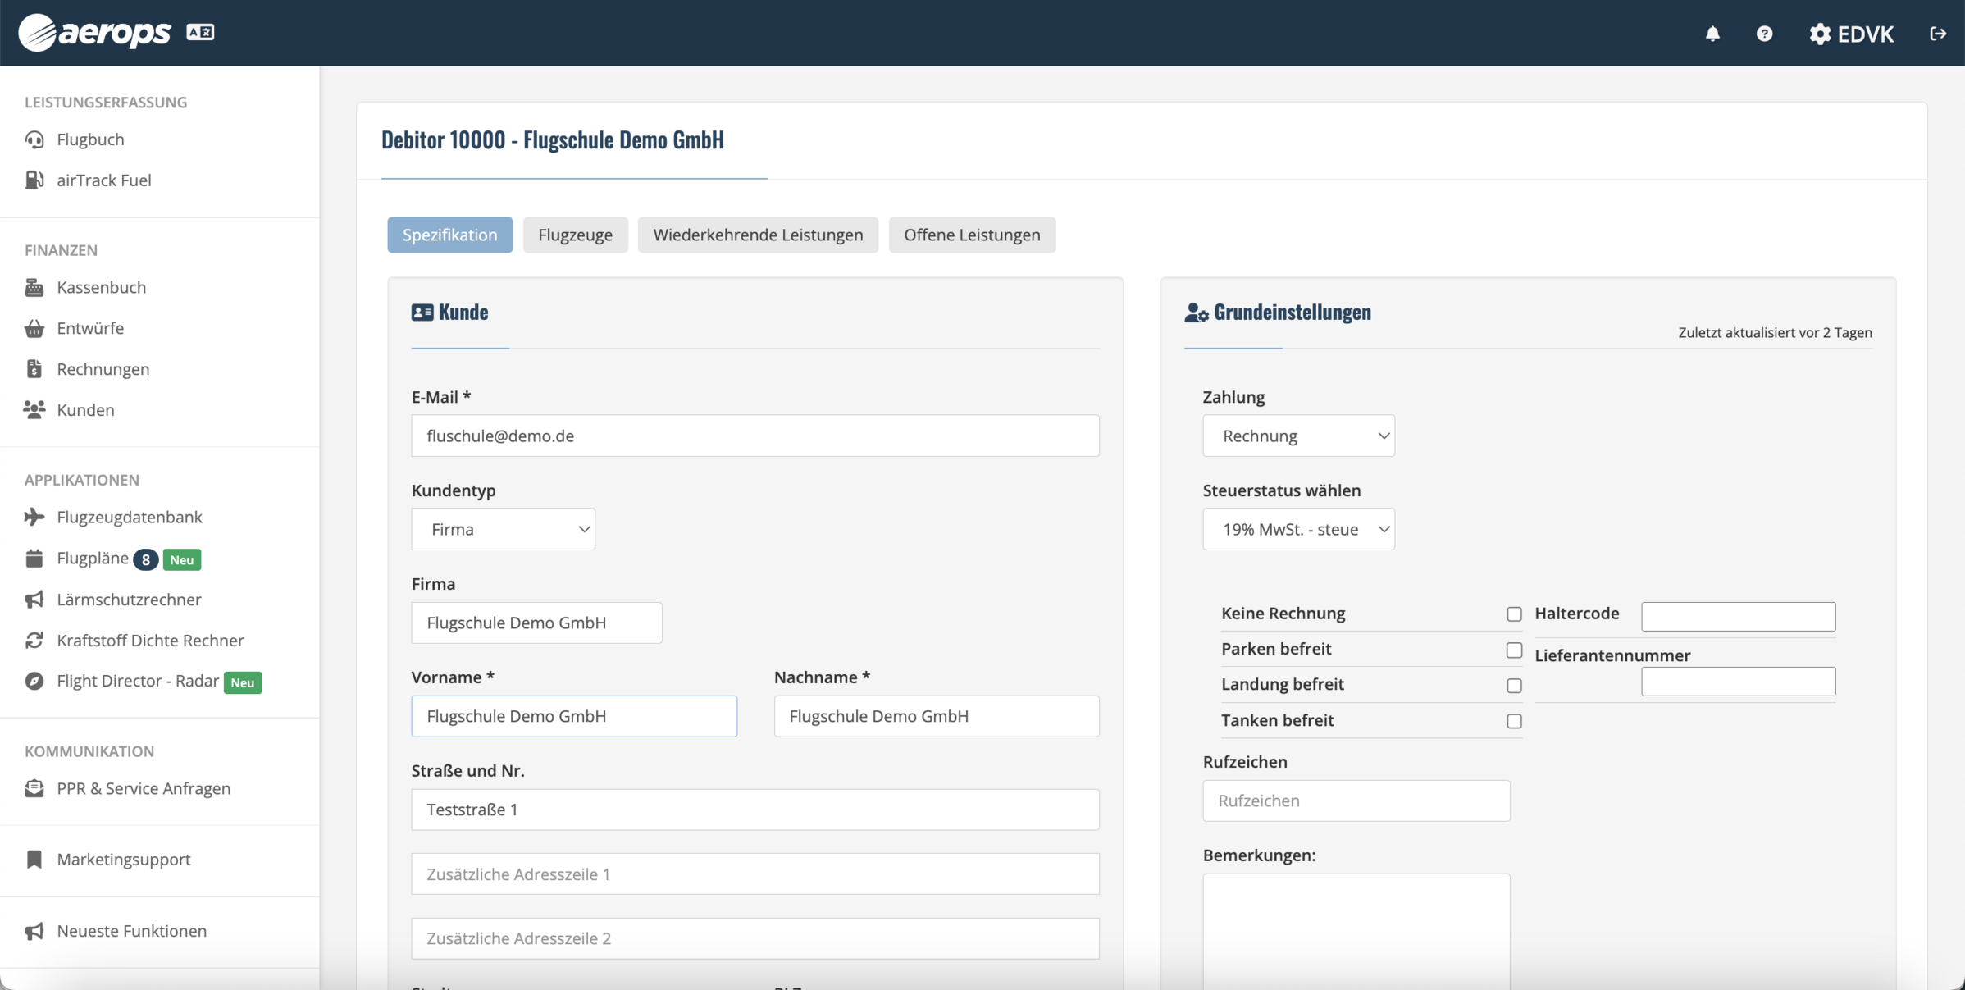Select the Spezifikation tab

[x=450, y=235]
